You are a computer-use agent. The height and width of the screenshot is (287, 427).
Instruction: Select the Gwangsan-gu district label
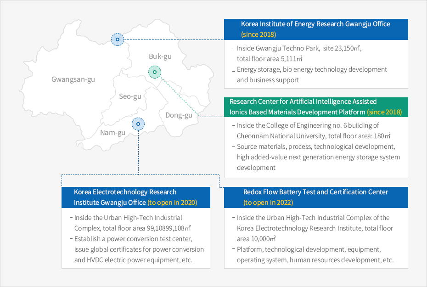click(73, 79)
